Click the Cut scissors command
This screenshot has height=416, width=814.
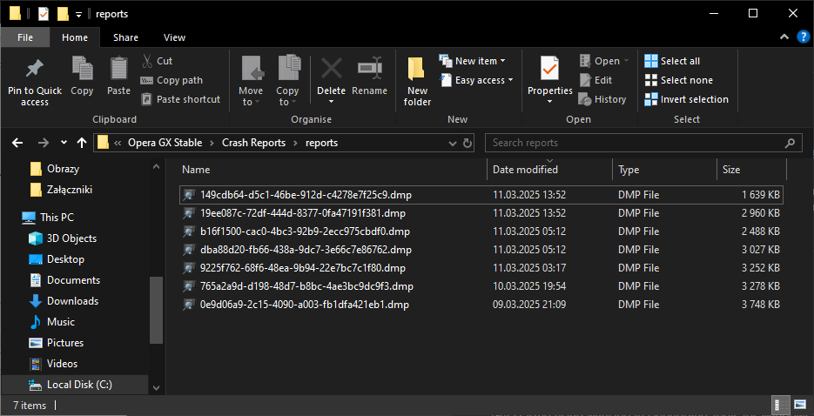(x=157, y=61)
